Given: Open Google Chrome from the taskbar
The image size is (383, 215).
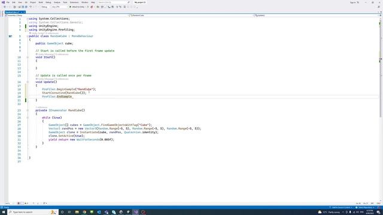Looking at the screenshot, I should [x=84, y=212].
